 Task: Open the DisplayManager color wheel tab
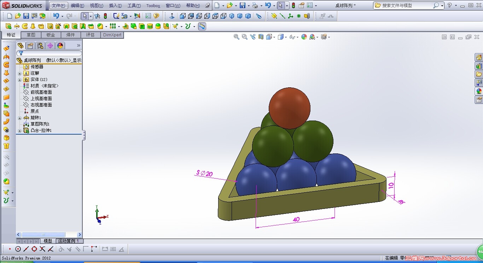pyautogui.click(x=60, y=45)
